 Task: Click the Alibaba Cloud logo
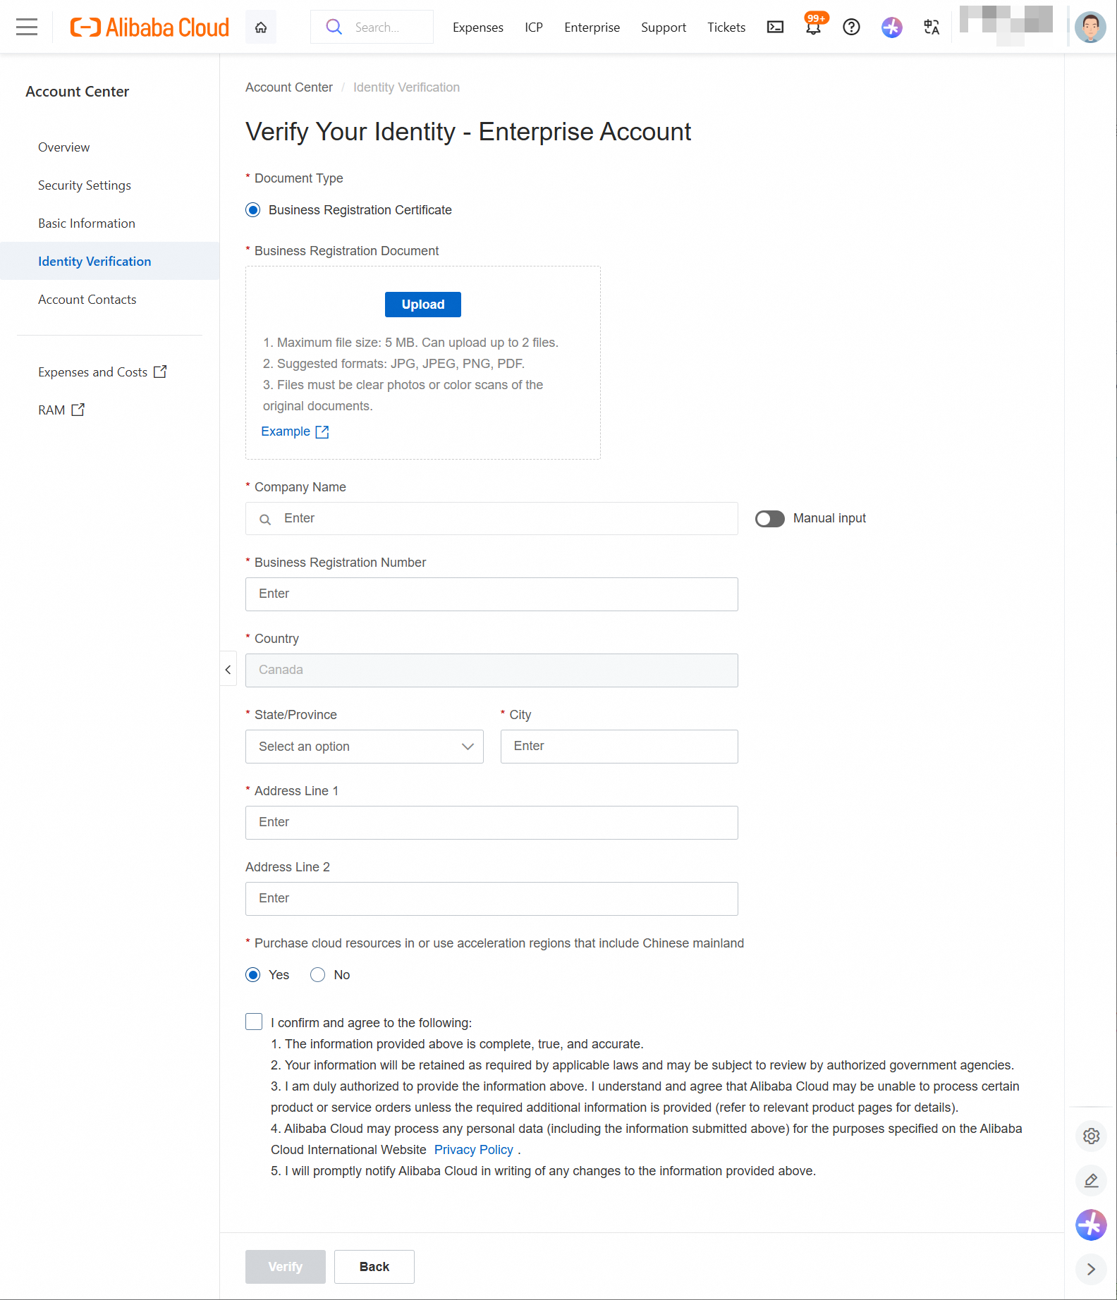(x=149, y=27)
